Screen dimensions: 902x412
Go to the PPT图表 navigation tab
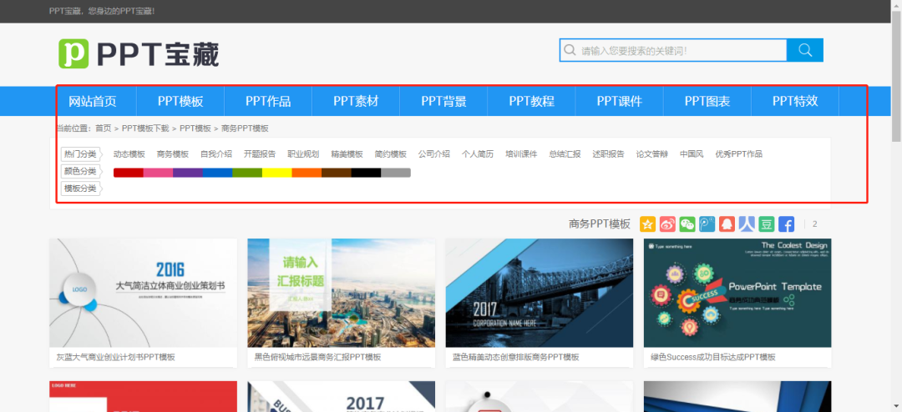pyautogui.click(x=707, y=102)
